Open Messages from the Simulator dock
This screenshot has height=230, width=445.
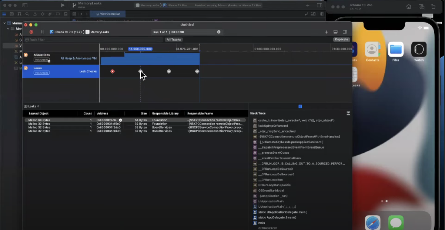coord(396,223)
